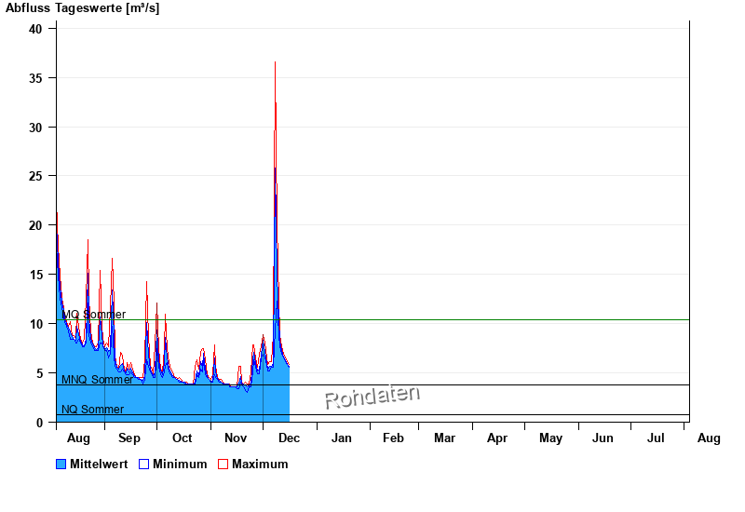The height and width of the screenshot is (512, 745).
Task: Click the Minimum legend swatch
Action: pyautogui.click(x=144, y=464)
